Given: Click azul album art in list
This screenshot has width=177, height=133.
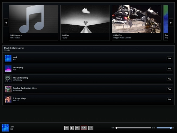Looking at the screenshot, I should click(8, 58).
